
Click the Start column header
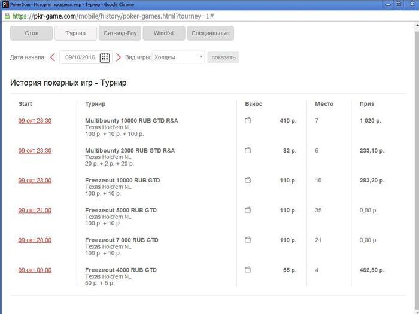pyautogui.click(x=25, y=104)
